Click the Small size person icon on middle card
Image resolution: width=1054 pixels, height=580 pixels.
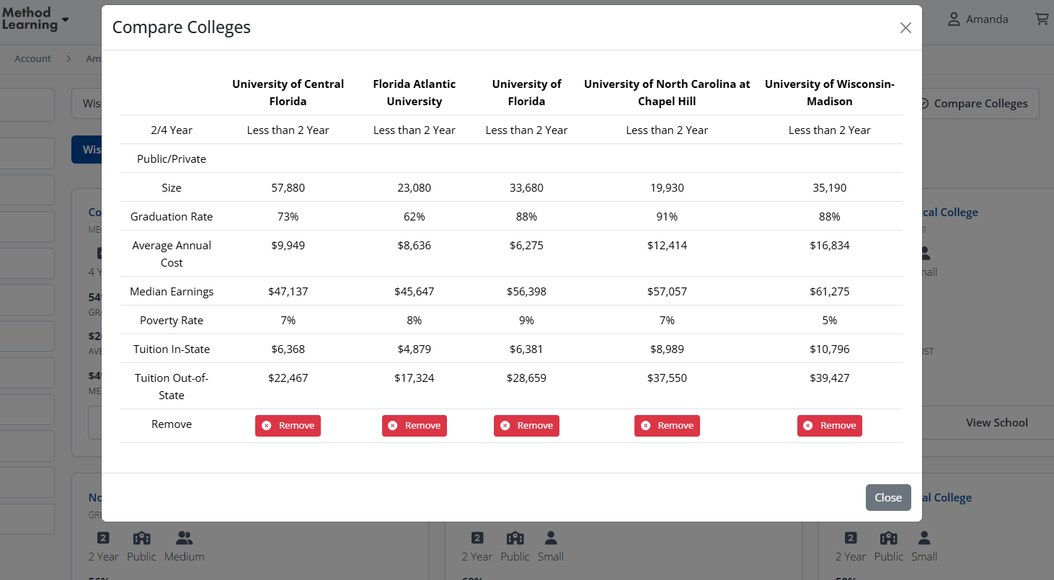tap(551, 538)
